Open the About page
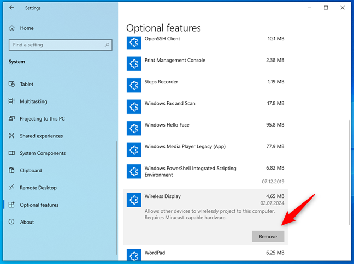 point(27,222)
